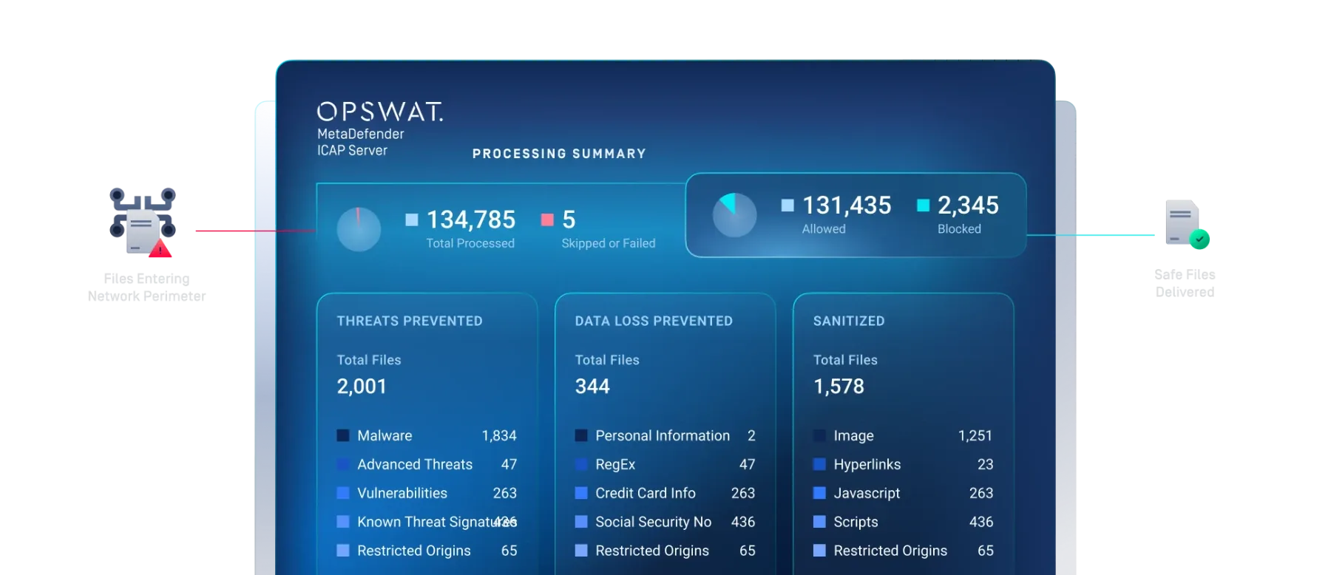Click the infected files network perimeter icon
The width and height of the screenshot is (1331, 575).
[x=143, y=222]
